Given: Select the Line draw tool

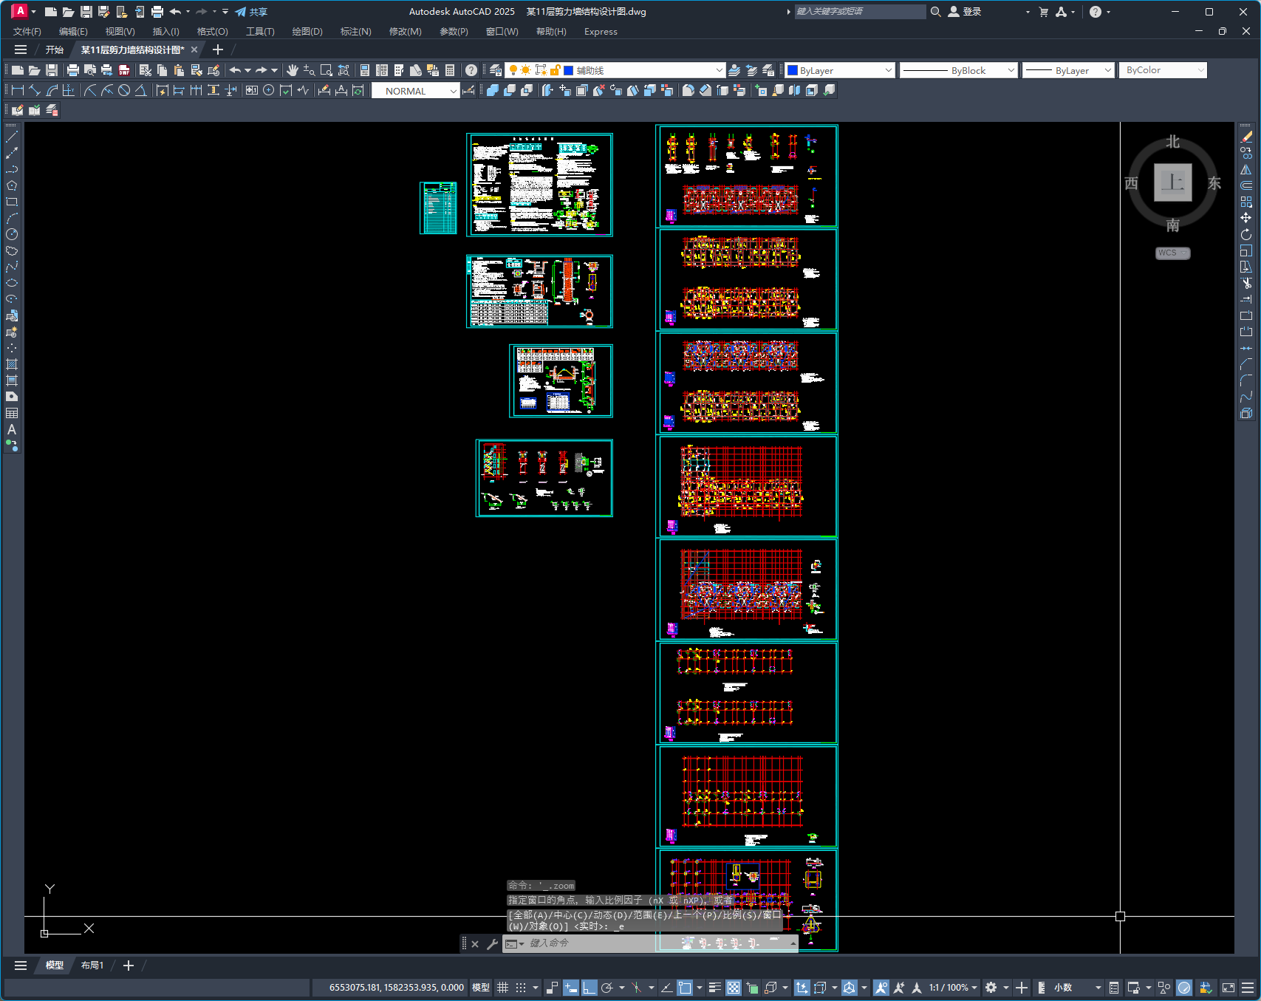Looking at the screenshot, I should [x=12, y=137].
